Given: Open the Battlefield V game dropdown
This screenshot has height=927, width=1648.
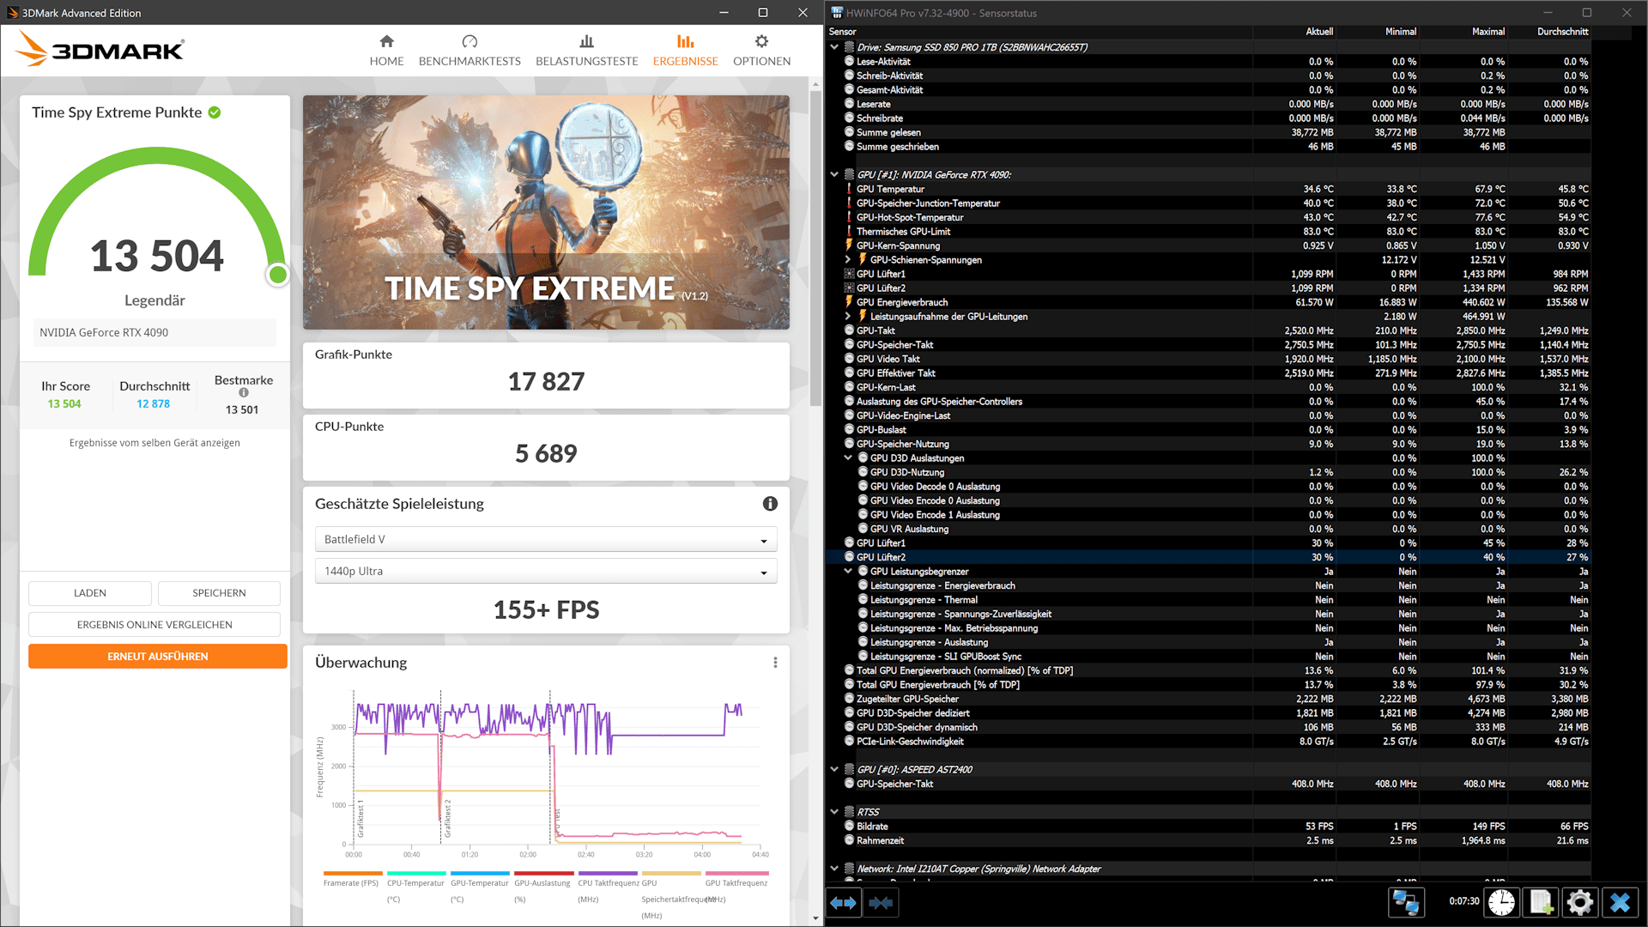Looking at the screenshot, I should tap(546, 540).
